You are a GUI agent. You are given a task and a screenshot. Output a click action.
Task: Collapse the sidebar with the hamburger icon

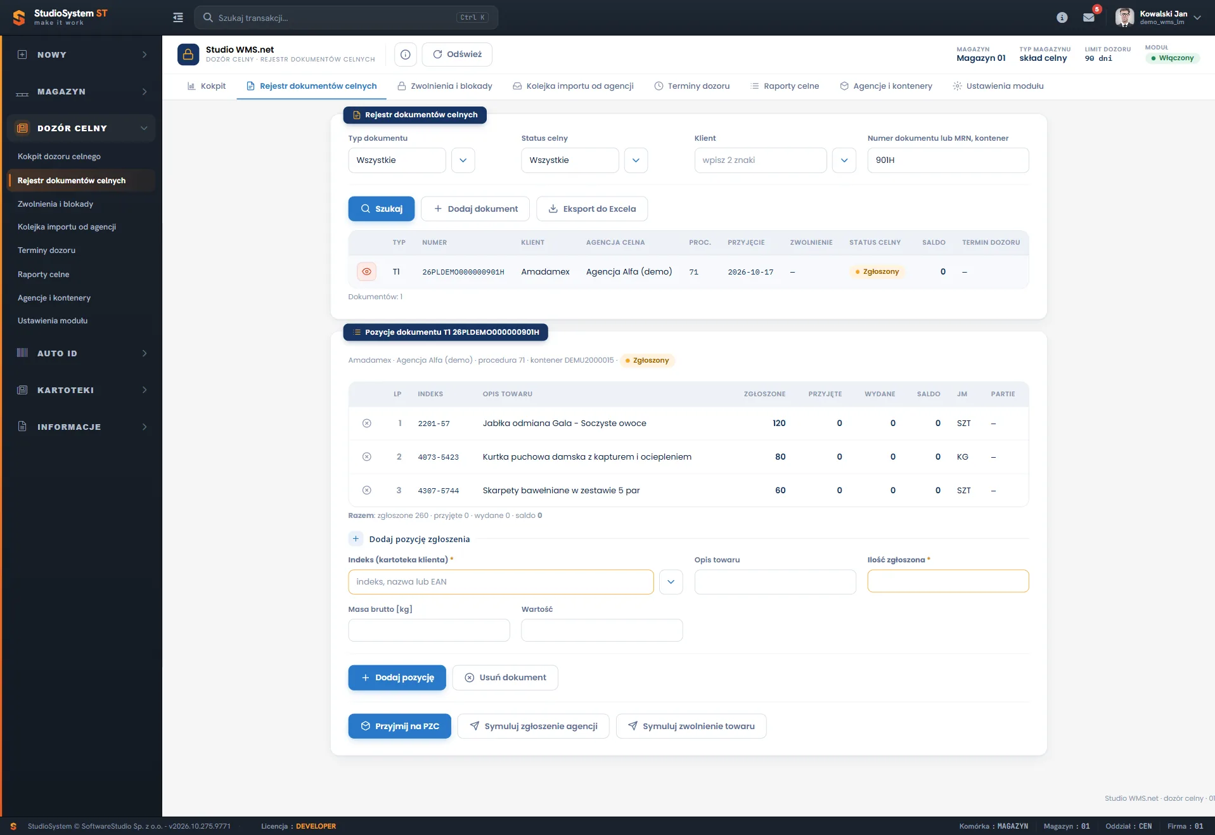point(178,18)
